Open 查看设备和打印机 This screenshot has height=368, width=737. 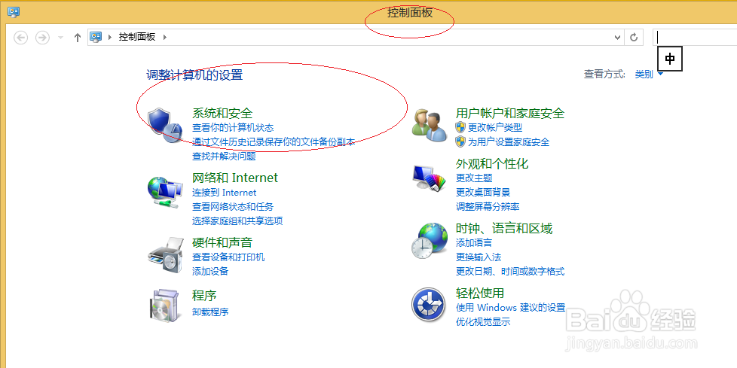228,257
